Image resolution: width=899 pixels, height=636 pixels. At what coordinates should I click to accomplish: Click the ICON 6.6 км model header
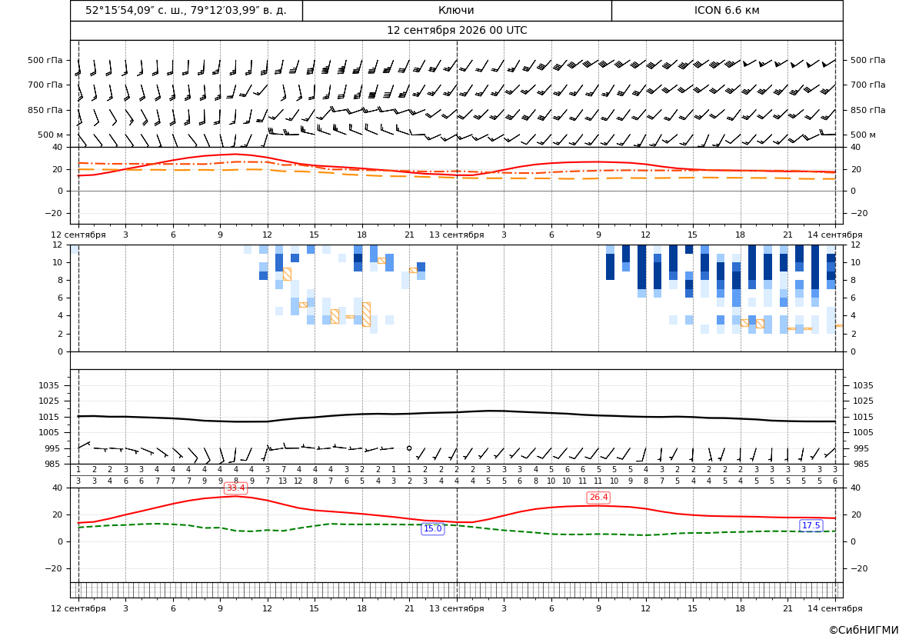click(x=727, y=10)
